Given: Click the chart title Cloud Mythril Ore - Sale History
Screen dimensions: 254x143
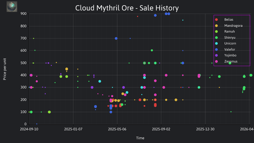Looking at the screenshot, I should tap(127, 8).
